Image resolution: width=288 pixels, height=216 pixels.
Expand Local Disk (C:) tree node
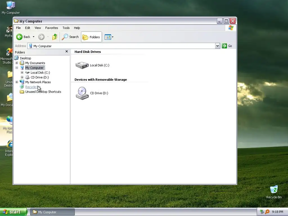[x=22, y=73]
